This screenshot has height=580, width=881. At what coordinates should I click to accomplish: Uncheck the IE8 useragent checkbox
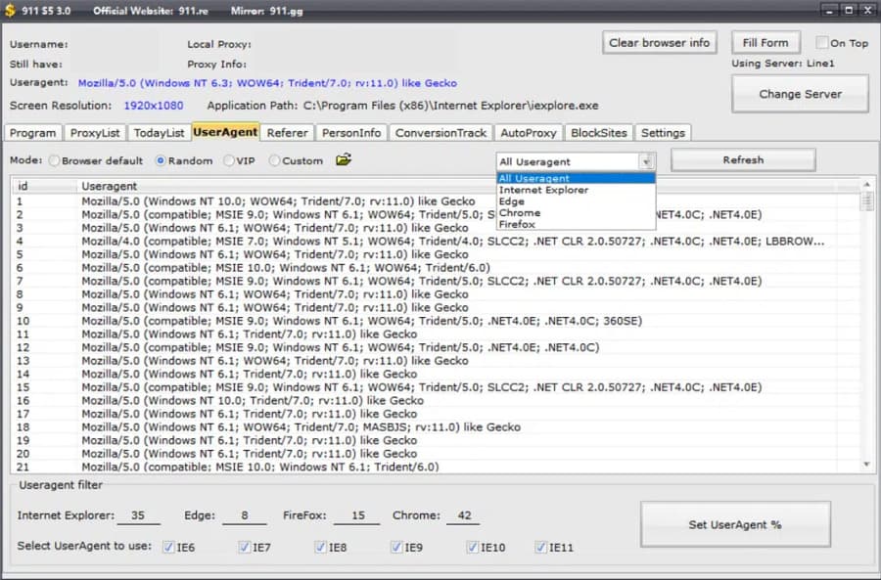click(320, 547)
